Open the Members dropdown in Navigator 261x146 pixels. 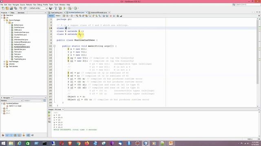[x=12, y=101]
